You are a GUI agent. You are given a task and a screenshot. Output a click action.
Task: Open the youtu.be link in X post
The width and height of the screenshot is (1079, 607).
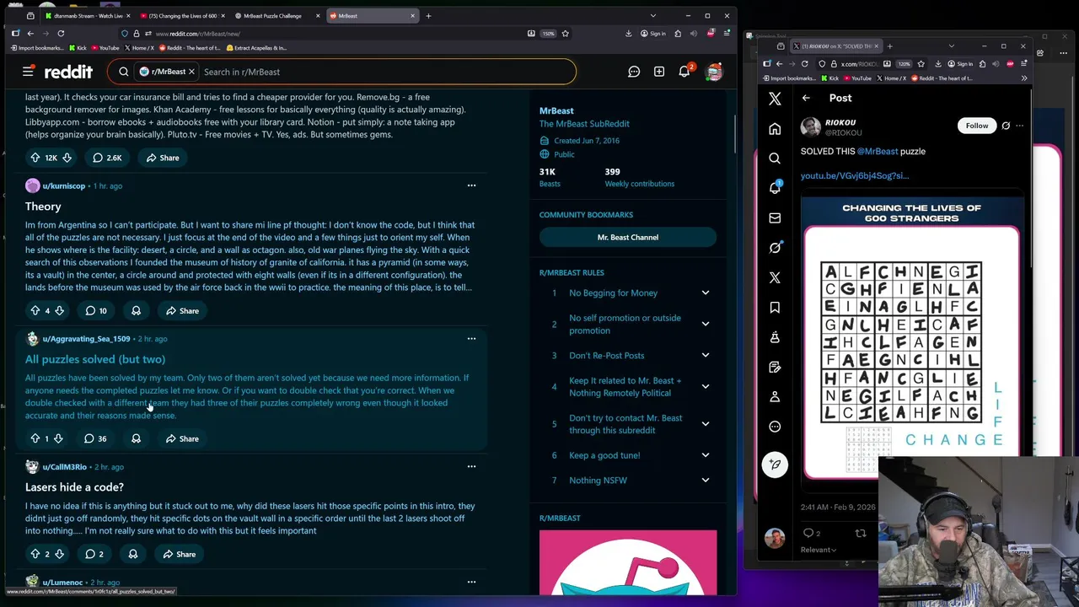click(855, 175)
